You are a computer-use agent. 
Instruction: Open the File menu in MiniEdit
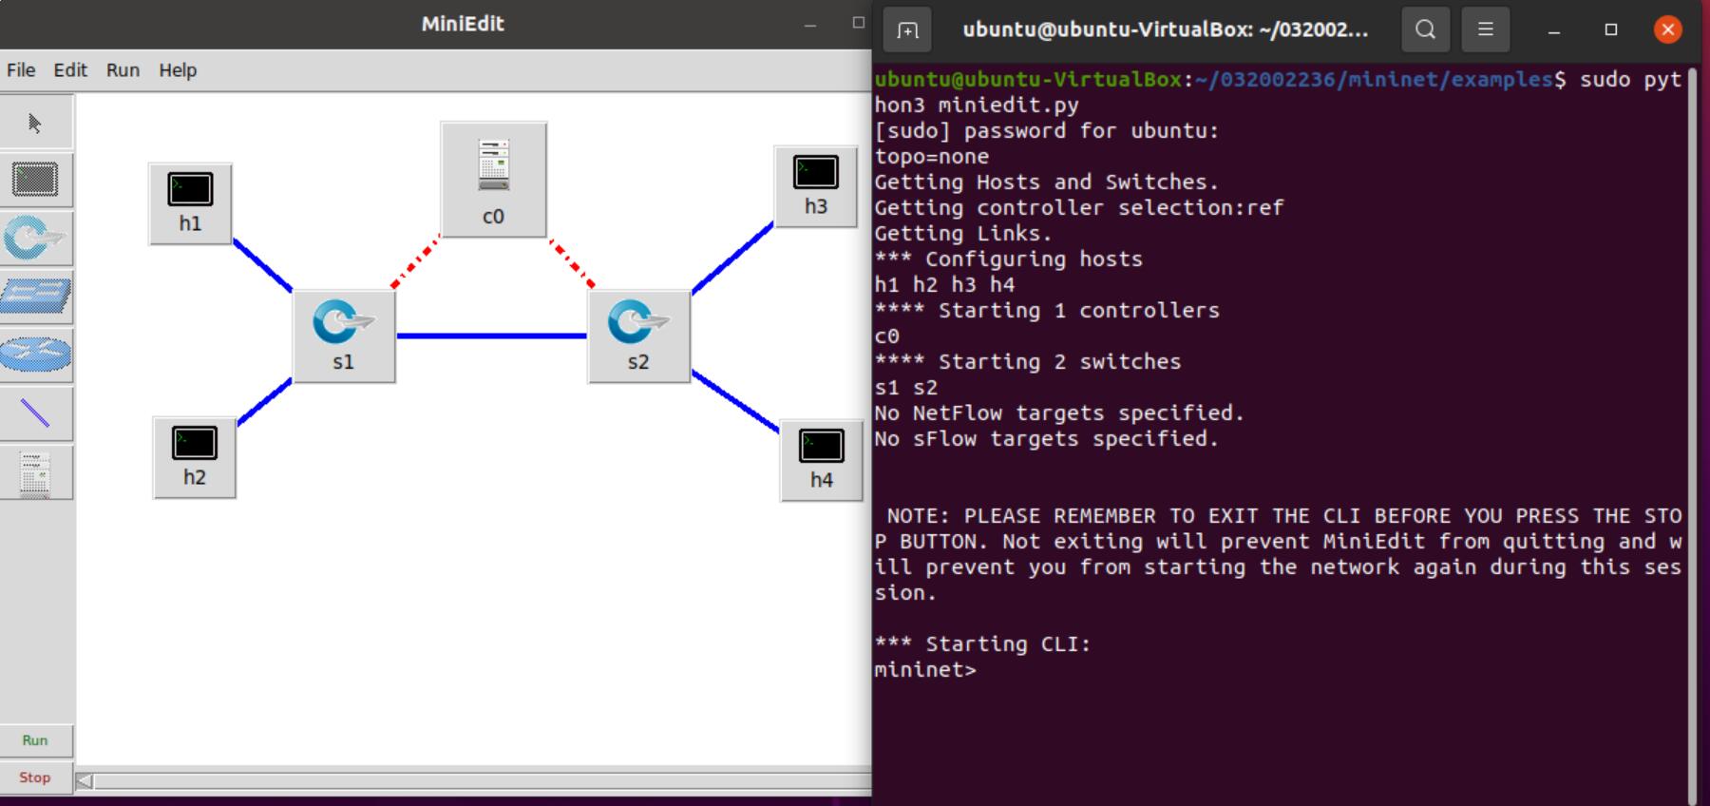click(21, 70)
